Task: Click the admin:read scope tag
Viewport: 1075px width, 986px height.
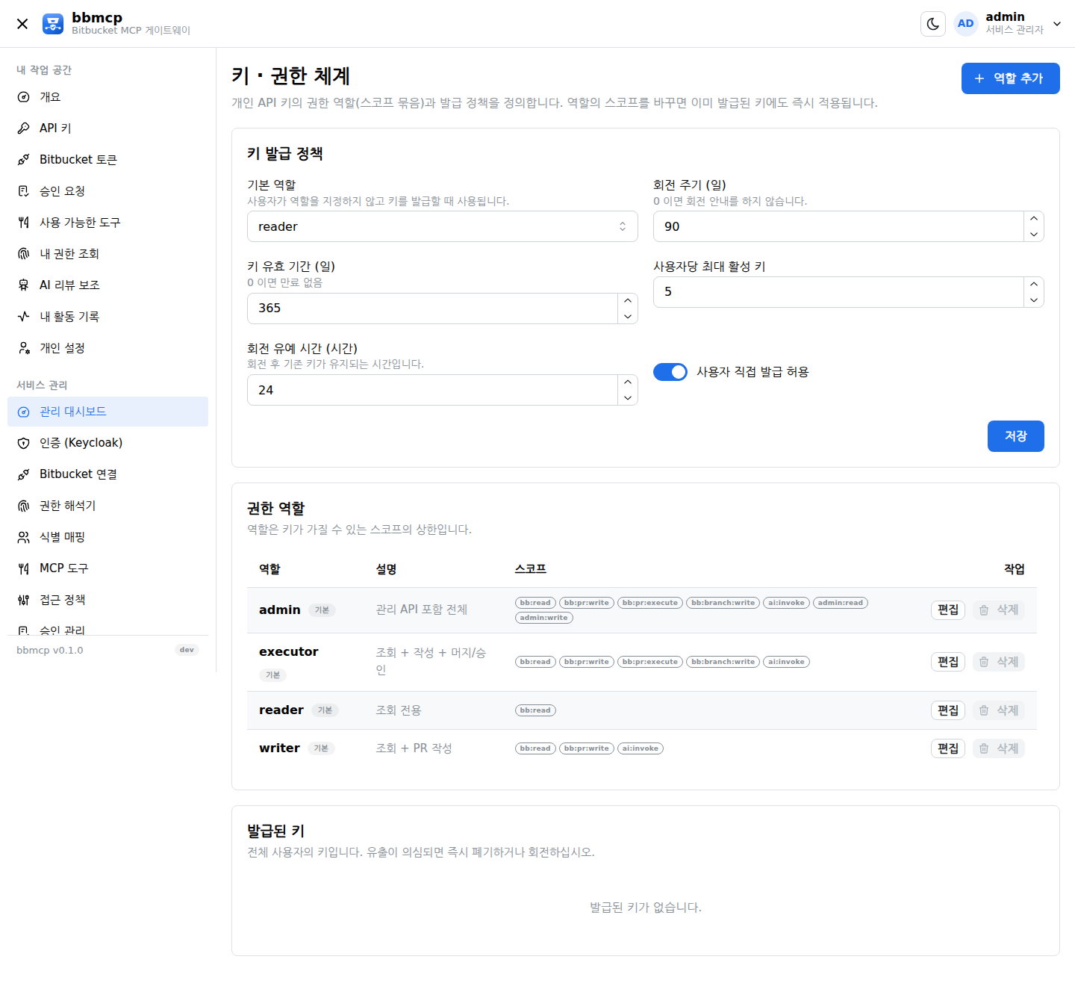Action: [841, 603]
